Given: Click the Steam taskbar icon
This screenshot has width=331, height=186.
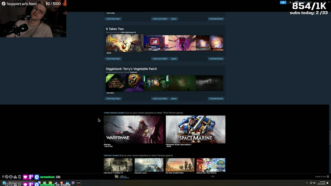Looking at the screenshot, I should 56,183.
